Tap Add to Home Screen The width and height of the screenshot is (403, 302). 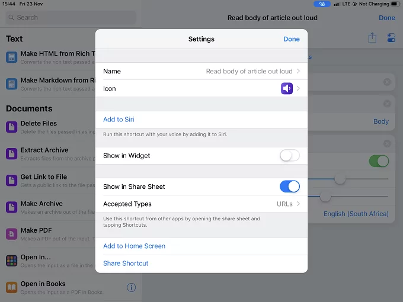click(x=134, y=246)
